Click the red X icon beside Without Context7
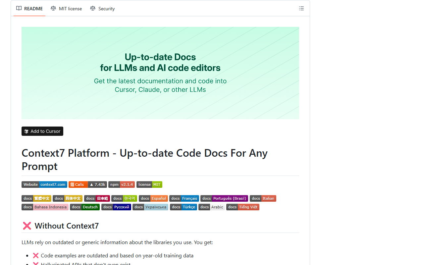Viewport: 424px width, 265px height. pos(27,226)
